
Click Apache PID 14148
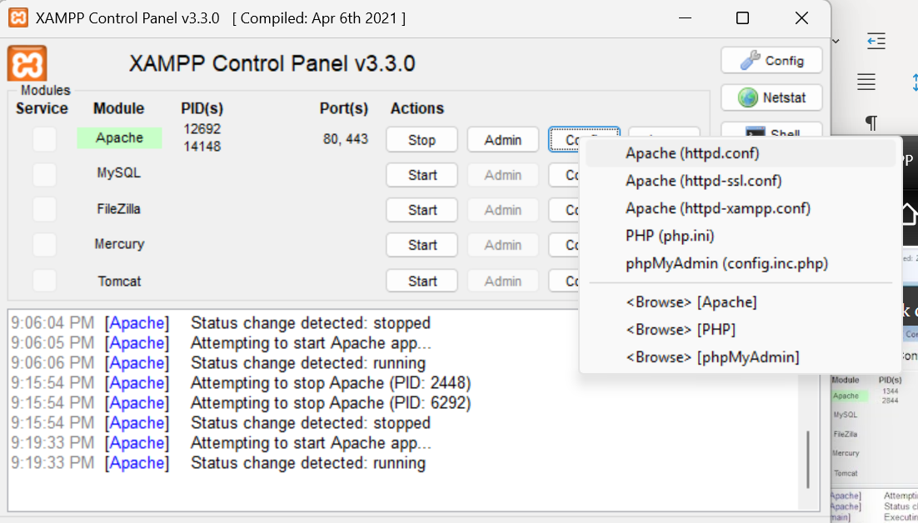[x=202, y=147]
